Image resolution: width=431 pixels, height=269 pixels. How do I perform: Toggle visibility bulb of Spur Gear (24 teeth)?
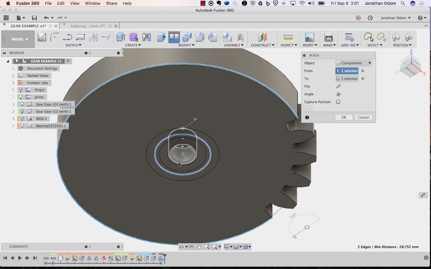tap(22, 104)
